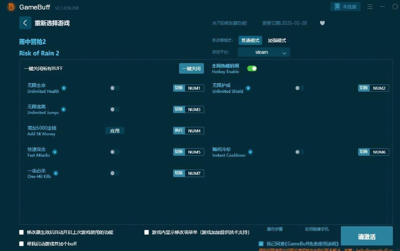Toggle Instant Cooldown switch
This screenshot has width=400, height=251.
(x=300, y=152)
